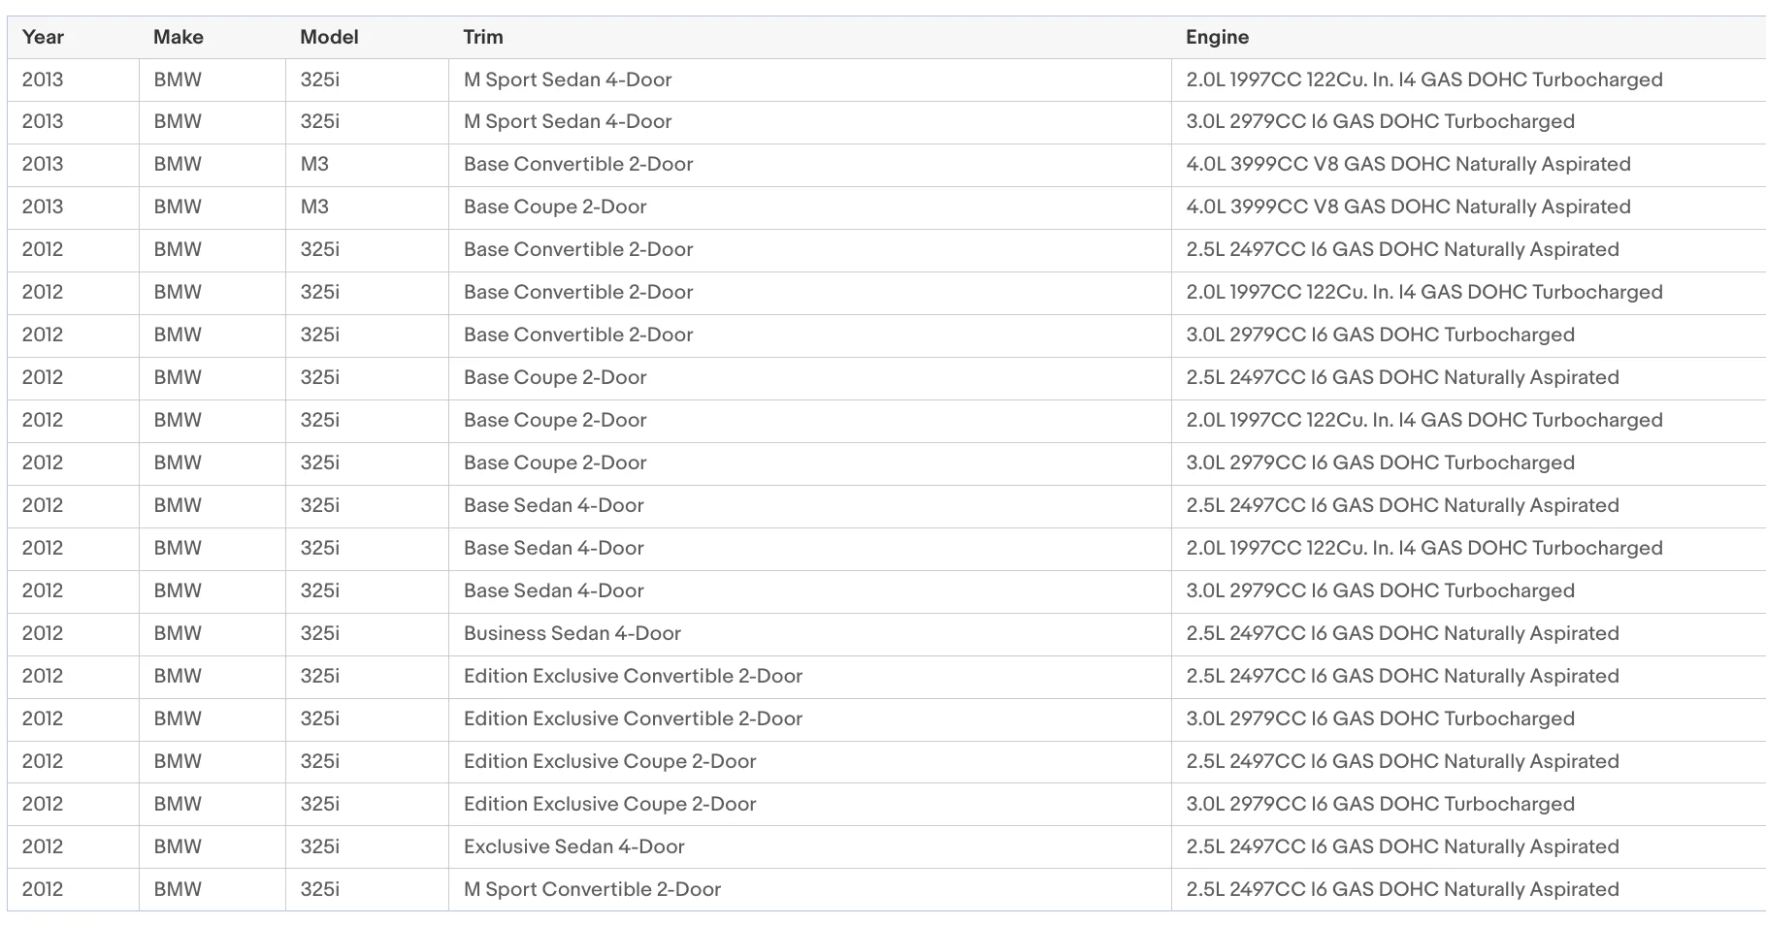Click the BMW make cell in the Exclusive Sedan 4-Door row
This screenshot has height=925, width=1766.
(x=213, y=847)
